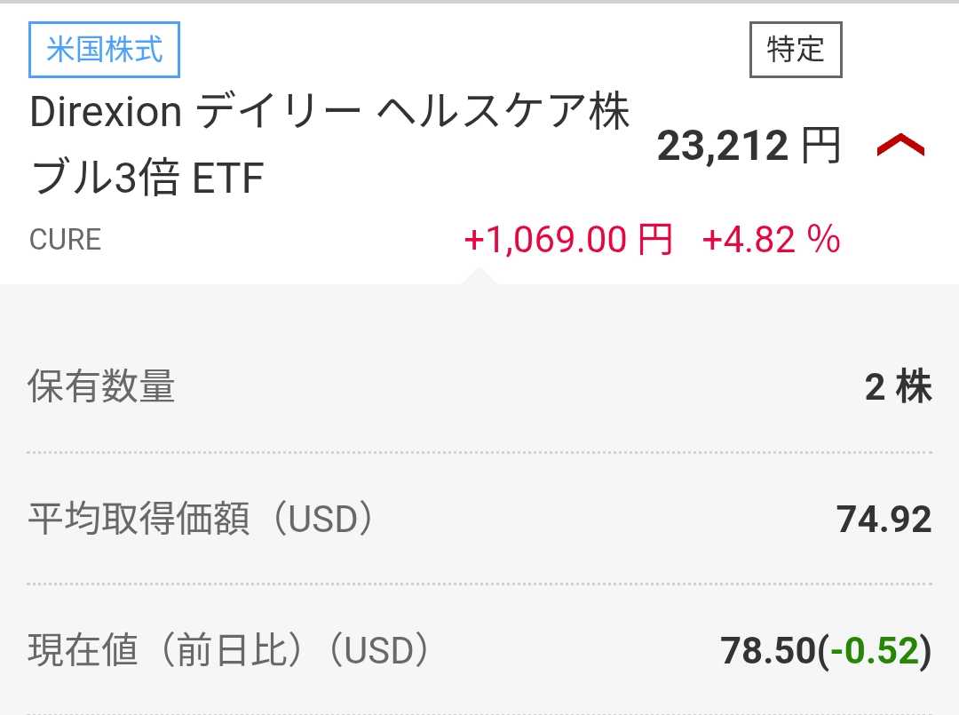Viewport: 959px width, 715px height.
Task: Click the dotted divider below 保有数量
Action: [479, 452]
